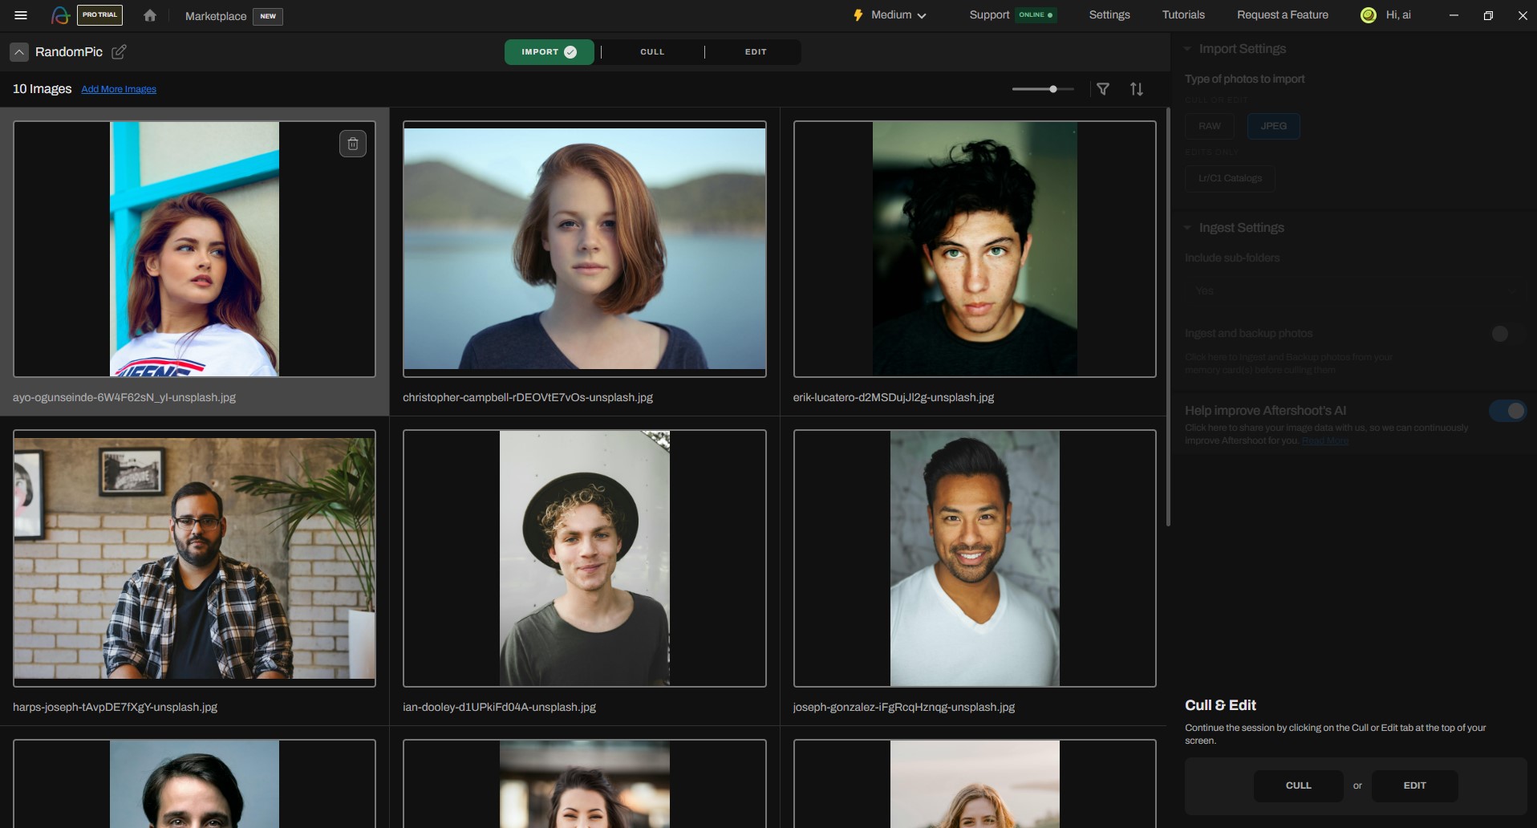This screenshot has width=1537, height=828.
Task: Open the hamburger main menu
Action: coord(21,15)
